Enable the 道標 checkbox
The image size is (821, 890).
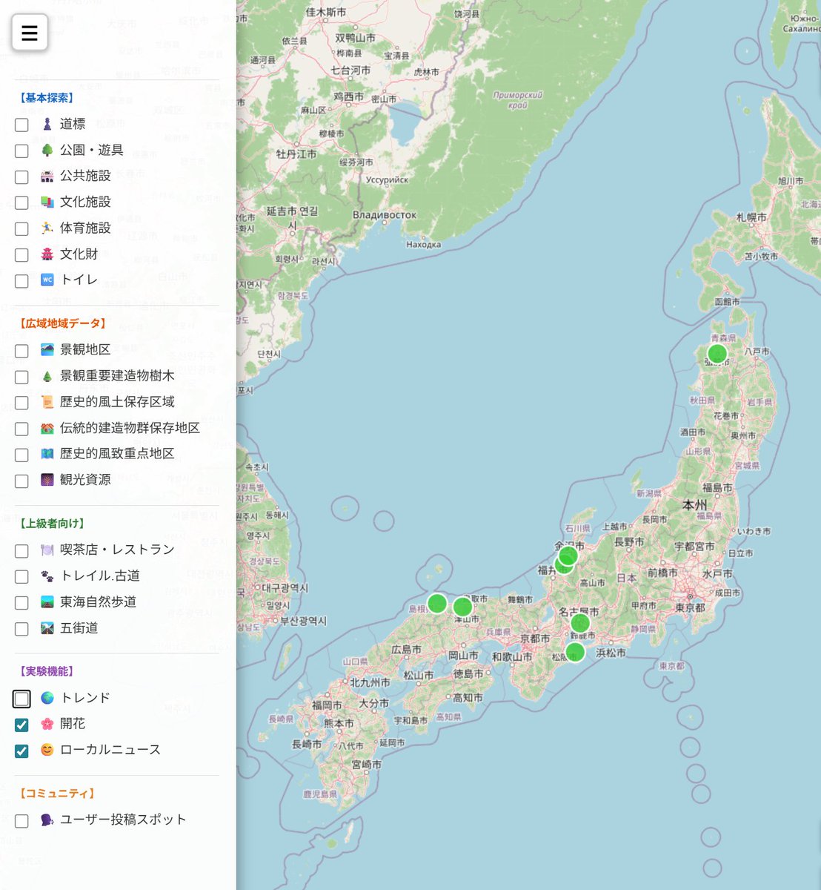tap(21, 125)
